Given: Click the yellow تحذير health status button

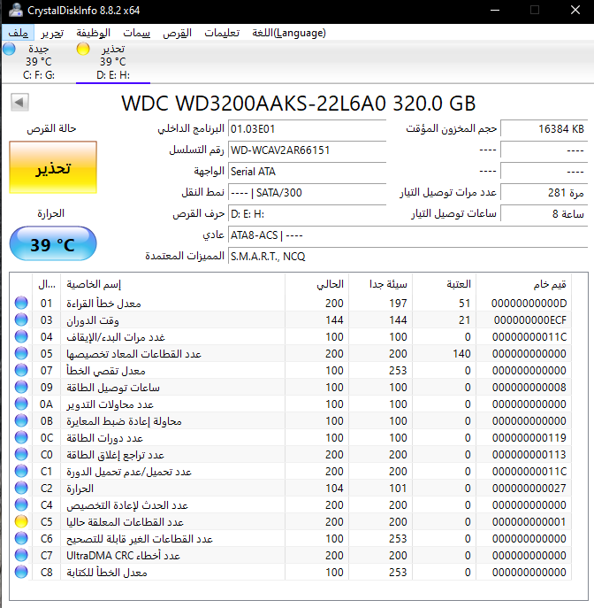Looking at the screenshot, I should pyautogui.click(x=53, y=167).
